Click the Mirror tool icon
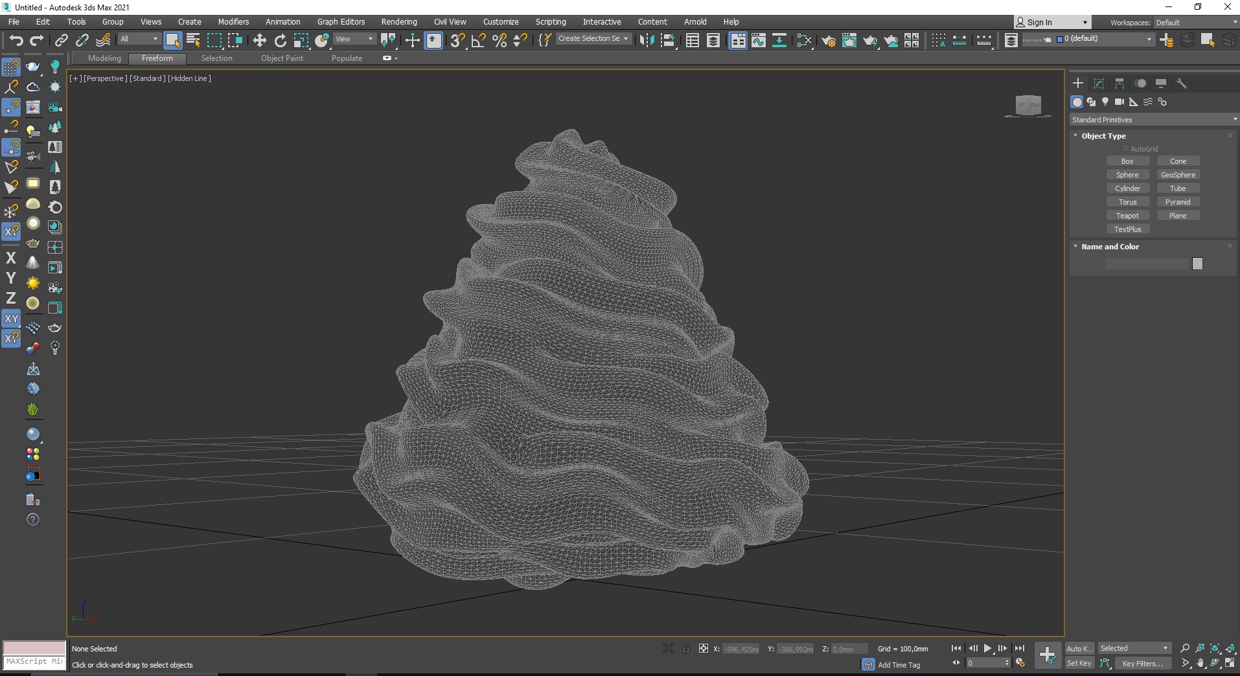Image resolution: width=1240 pixels, height=676 pixels. [647, 40]
